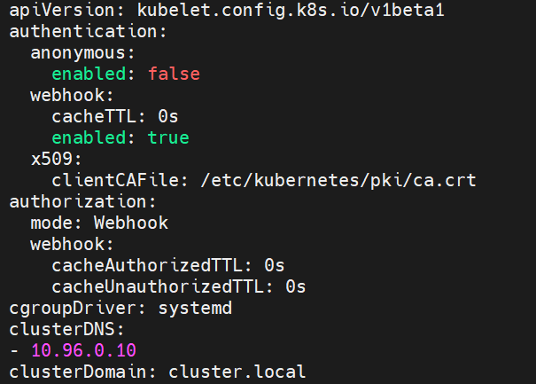
Task: Click the red false value
Action: [x=174, y=74]
